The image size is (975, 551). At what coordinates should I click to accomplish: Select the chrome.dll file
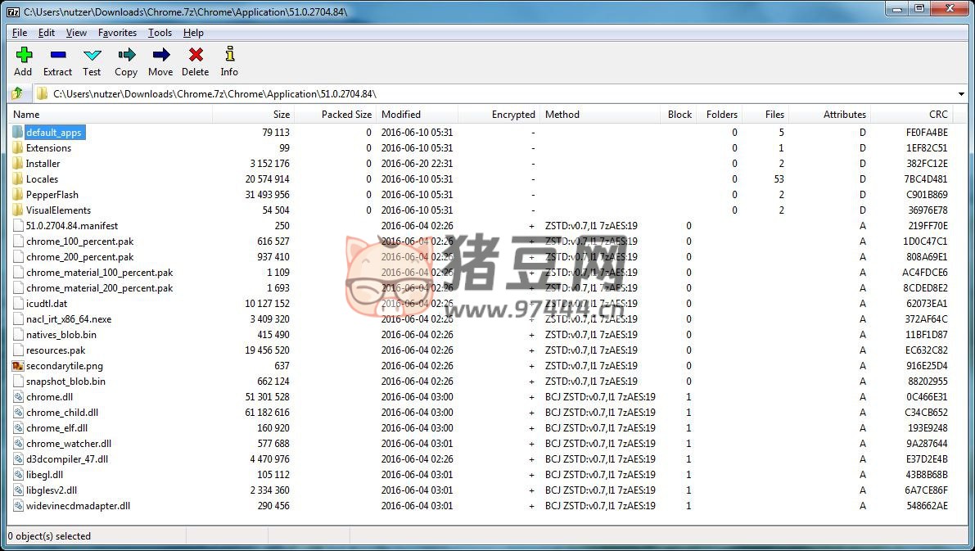click(49, 397)
